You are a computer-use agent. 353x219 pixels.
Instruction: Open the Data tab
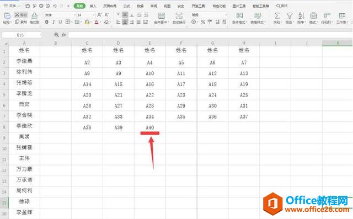(140, 6)
